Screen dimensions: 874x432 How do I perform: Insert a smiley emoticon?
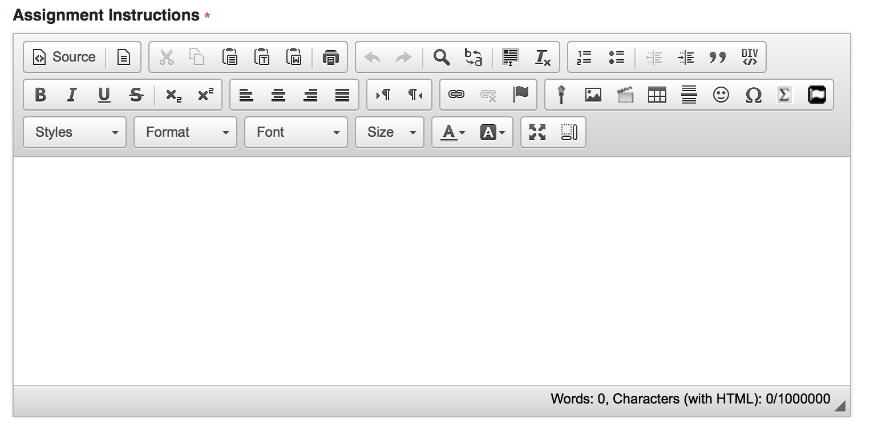721,95
